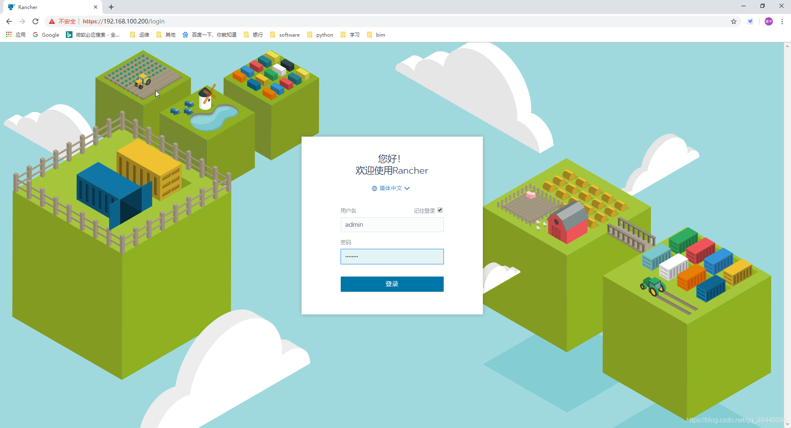Click the 不安全 security label
791x428 pixels.
(x=67, y=21)
